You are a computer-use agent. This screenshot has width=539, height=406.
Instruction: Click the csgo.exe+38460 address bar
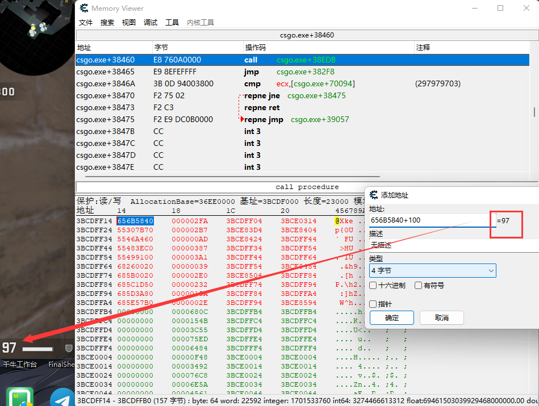(x=307, y=35)
